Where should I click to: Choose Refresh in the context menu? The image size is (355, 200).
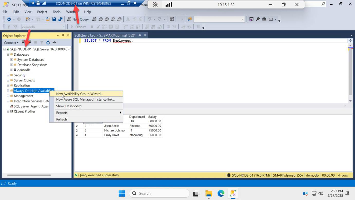[86, 119]
